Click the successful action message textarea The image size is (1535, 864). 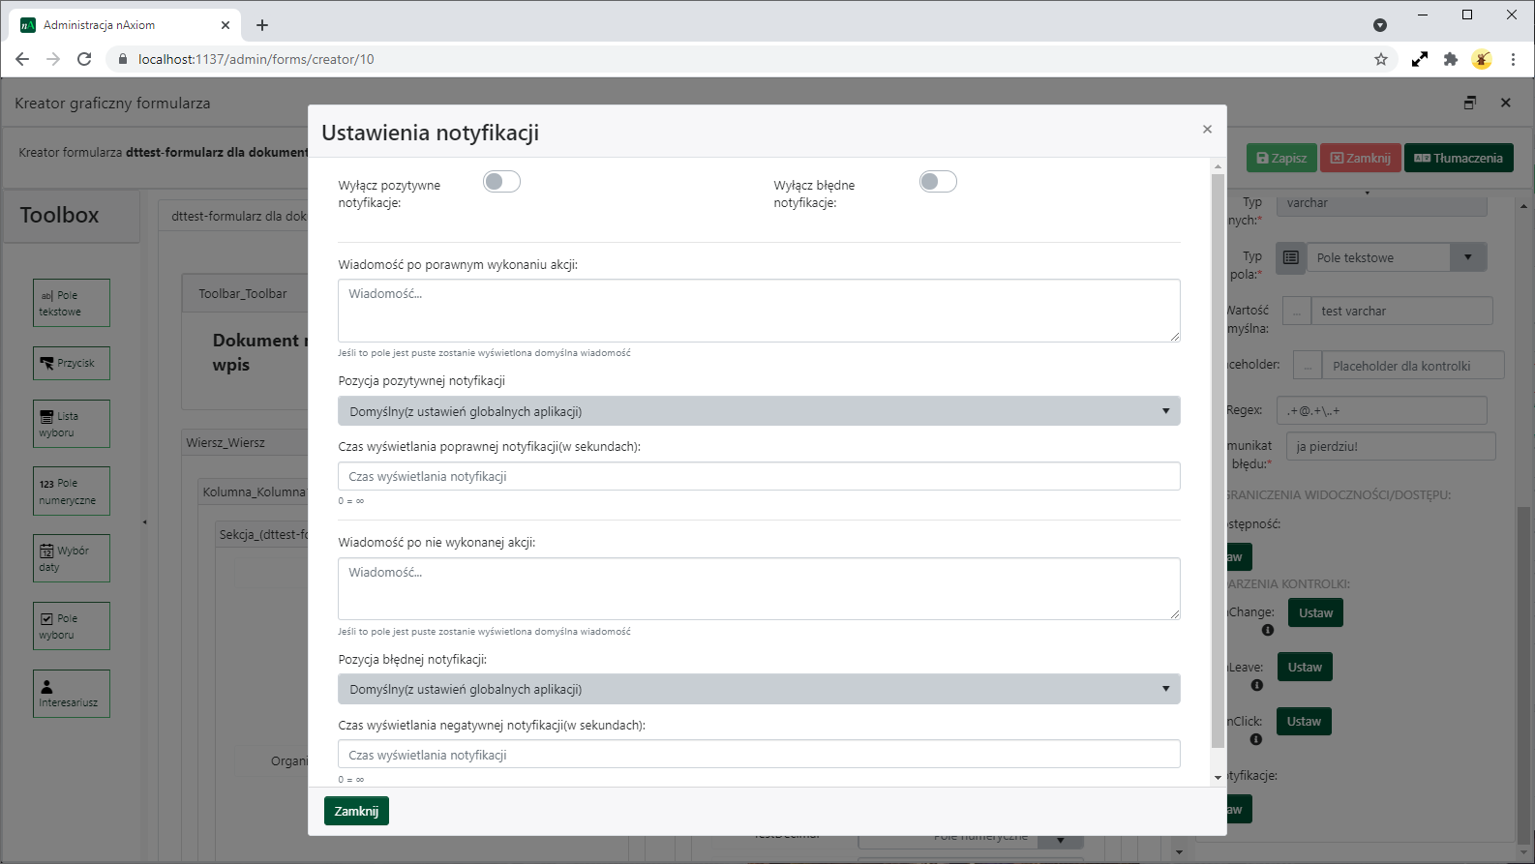pos(758,311)
